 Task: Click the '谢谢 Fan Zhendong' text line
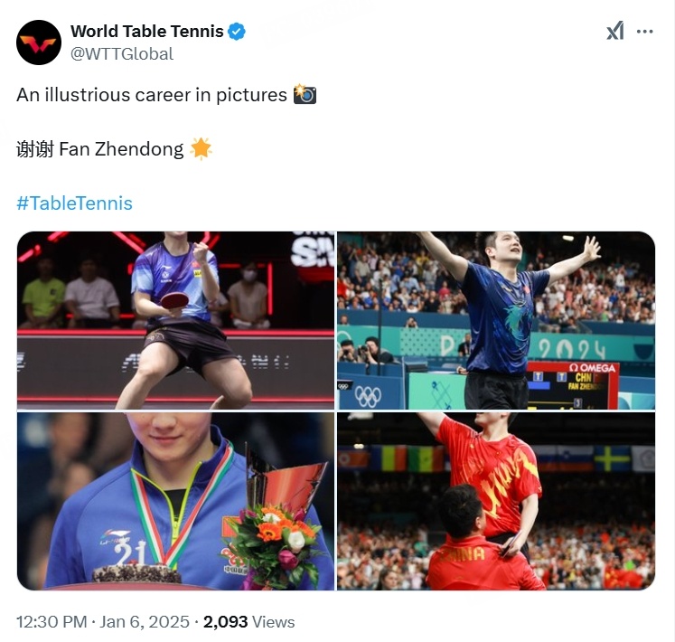click(100, 149)
